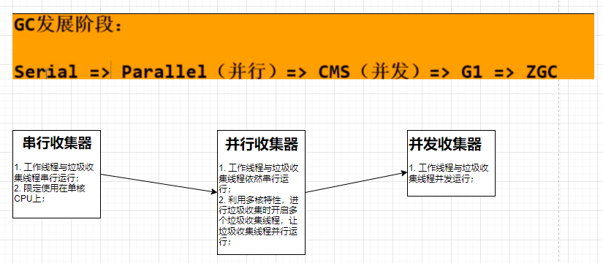Click the 限定使用在单核CPU上 line in the serial box
This screenshot has width=603, height=263.
[x=49, y=194]
